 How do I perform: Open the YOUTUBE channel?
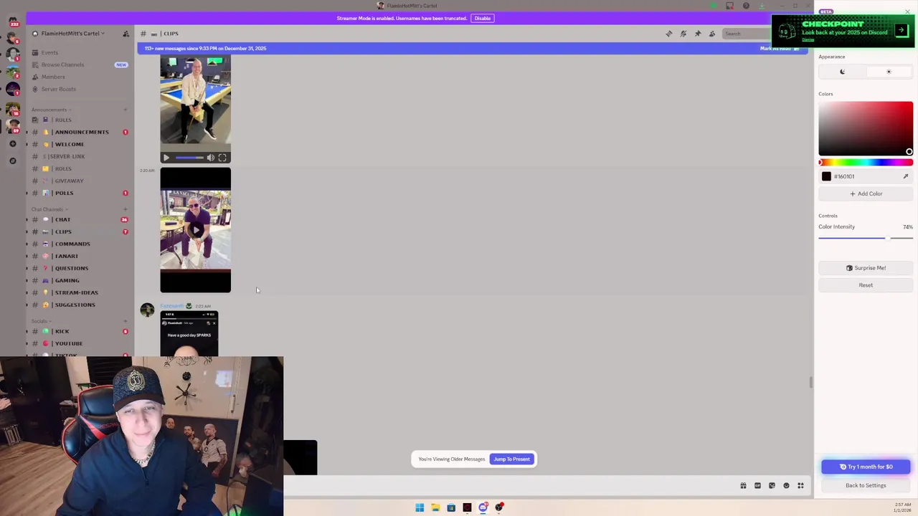pyautogui.click(x=79, y=343)
